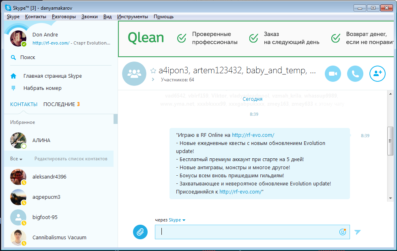Open Набрать номер dialer
The width and height of the screenshot is (397, 251).
point(43,88)
